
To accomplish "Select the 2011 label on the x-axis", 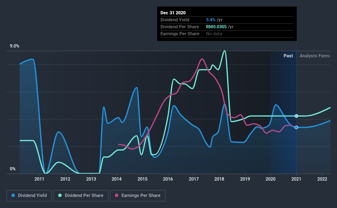I will click(x=39, y=179).
